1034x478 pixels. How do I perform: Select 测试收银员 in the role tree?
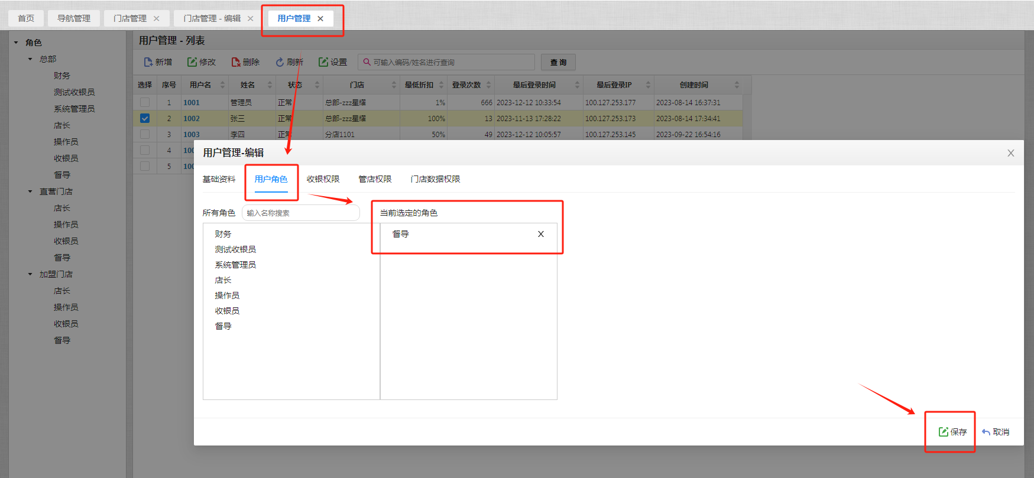click(x=74, y=92)
